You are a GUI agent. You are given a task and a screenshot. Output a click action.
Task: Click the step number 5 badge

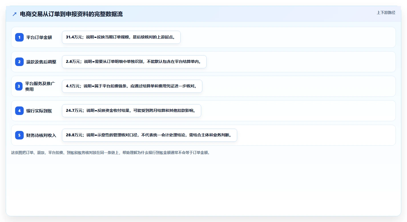[19, 135]
